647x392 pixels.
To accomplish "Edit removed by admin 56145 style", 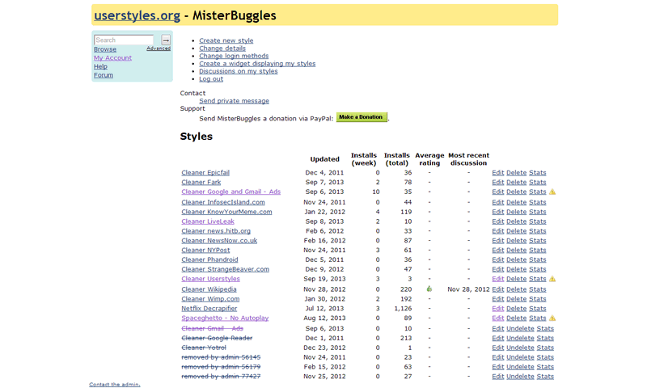I will coord(497,357).
